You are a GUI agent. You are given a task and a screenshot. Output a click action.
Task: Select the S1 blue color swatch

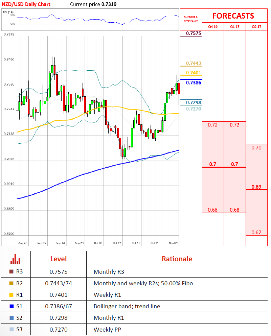click(12, 306)
